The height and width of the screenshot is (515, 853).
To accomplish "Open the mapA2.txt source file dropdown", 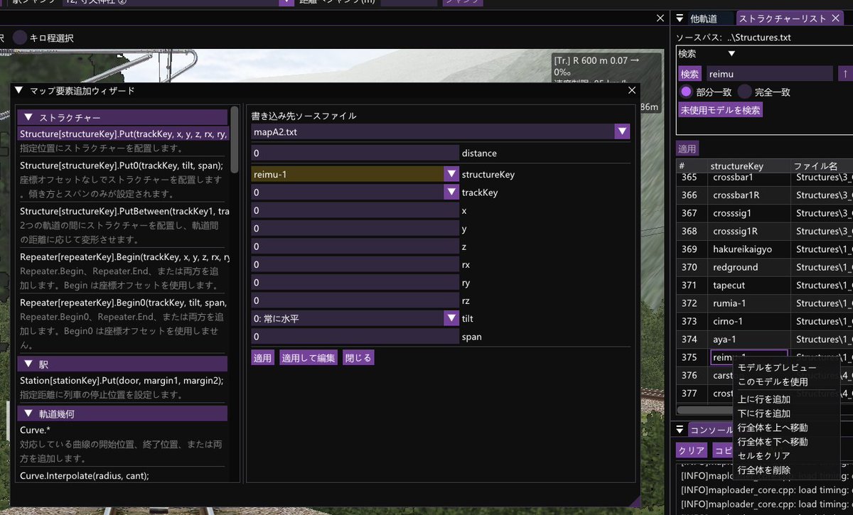I will point(623,131).
